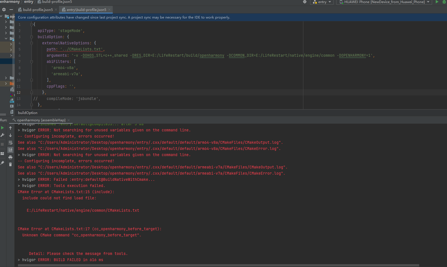Click the stop process square icon
The image size is (447, 267).
2,144
